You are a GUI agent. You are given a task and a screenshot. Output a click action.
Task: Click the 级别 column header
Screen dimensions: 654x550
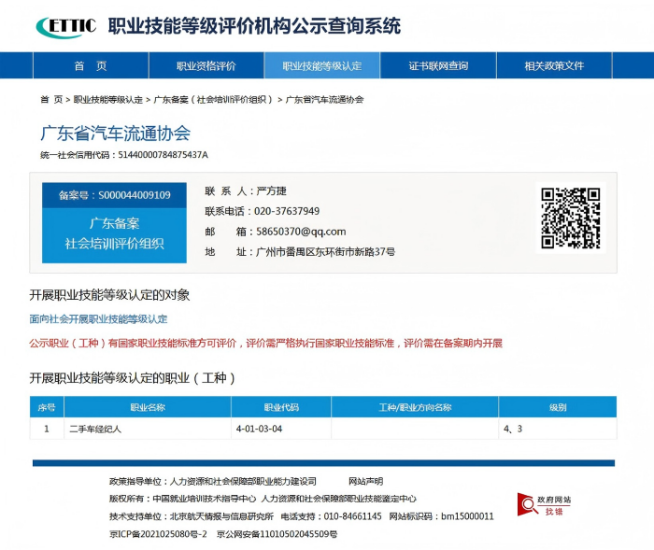pyautogui.click(x=558, y=407)
